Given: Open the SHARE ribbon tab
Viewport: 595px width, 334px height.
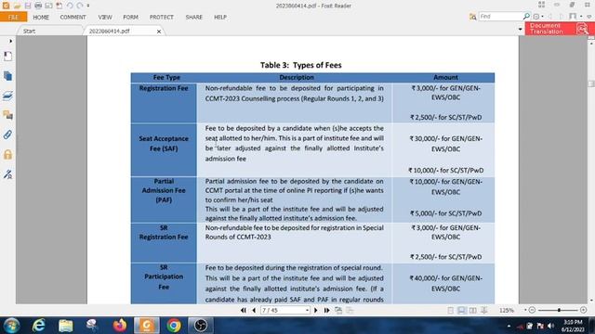Looking at the screenshot, I should pyautogui.click(x=194, y=17).
